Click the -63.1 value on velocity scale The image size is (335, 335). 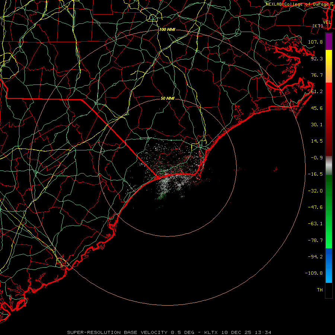(x=315, y=224)
